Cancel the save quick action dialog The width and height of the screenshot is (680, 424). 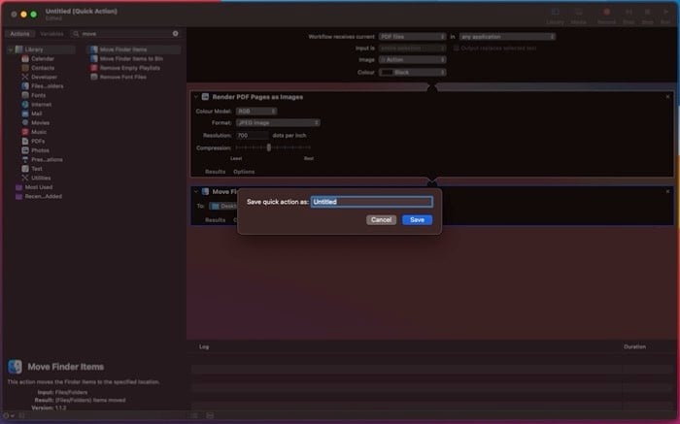pyautogui.click(x=381, y=219)
